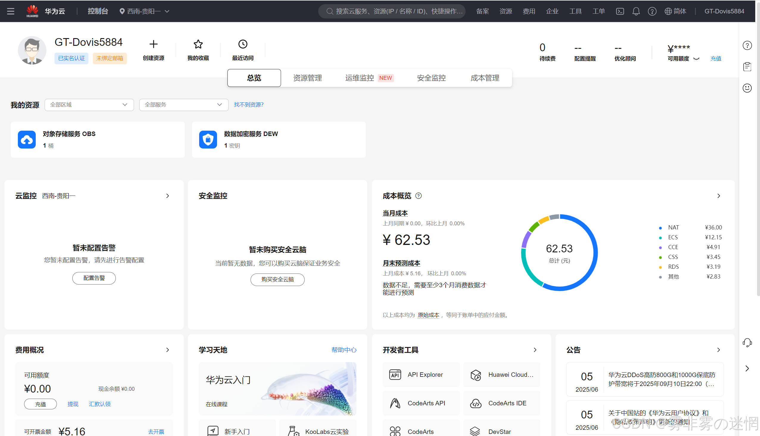760x436 pixels.
Task: Open the customer service headset icon
Action: 747,343
